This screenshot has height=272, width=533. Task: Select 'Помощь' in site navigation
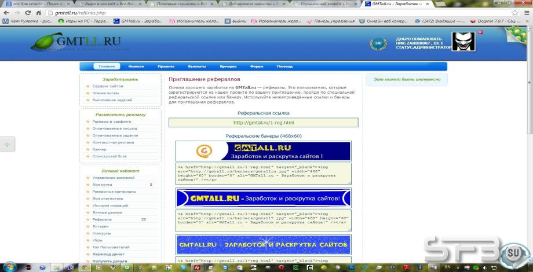[285, 67]
